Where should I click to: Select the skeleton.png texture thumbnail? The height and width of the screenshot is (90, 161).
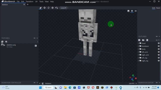(x=3, y=45)
